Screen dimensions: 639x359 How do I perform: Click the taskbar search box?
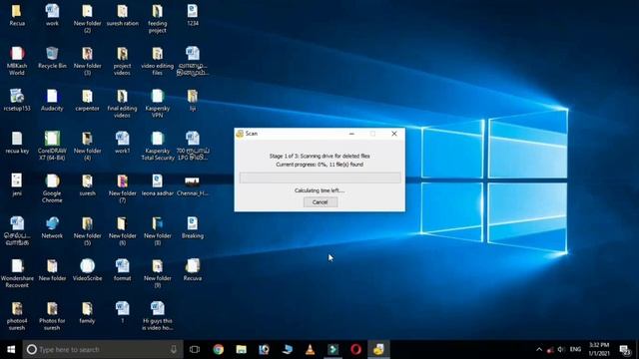click(103, 349)
